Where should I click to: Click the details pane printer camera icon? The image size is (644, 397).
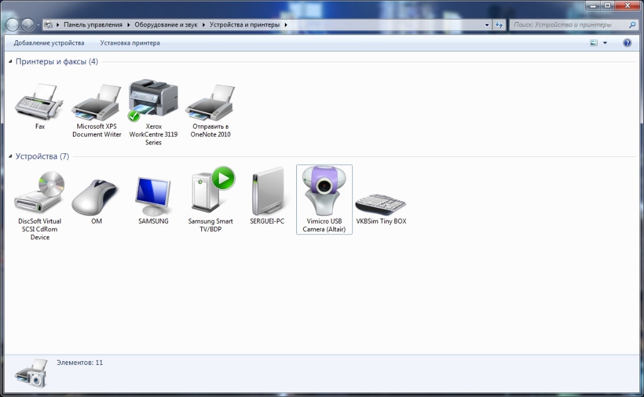tap(31, 373)
